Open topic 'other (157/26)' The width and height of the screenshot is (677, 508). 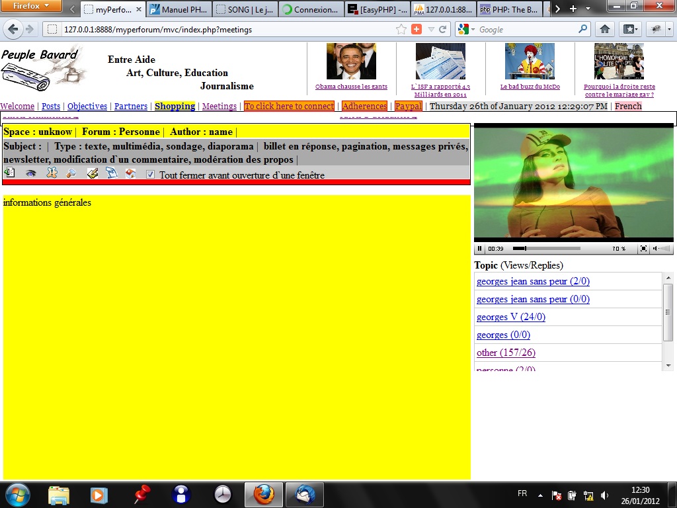tap(506, 353)
